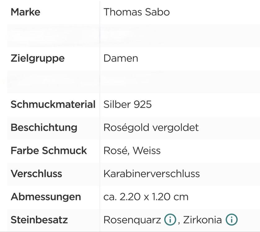260x232 pixels.
Task: Open the Zirkonia info icon
Action: pyautogui.click(x=231, y=220)
